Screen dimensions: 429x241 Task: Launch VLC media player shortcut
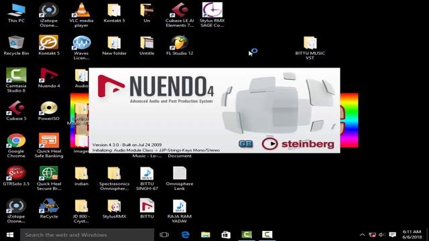click(81, 15)
